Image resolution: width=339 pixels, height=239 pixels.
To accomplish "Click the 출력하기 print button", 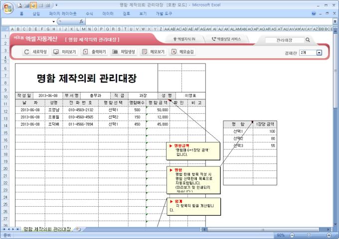I will point(95,52).
